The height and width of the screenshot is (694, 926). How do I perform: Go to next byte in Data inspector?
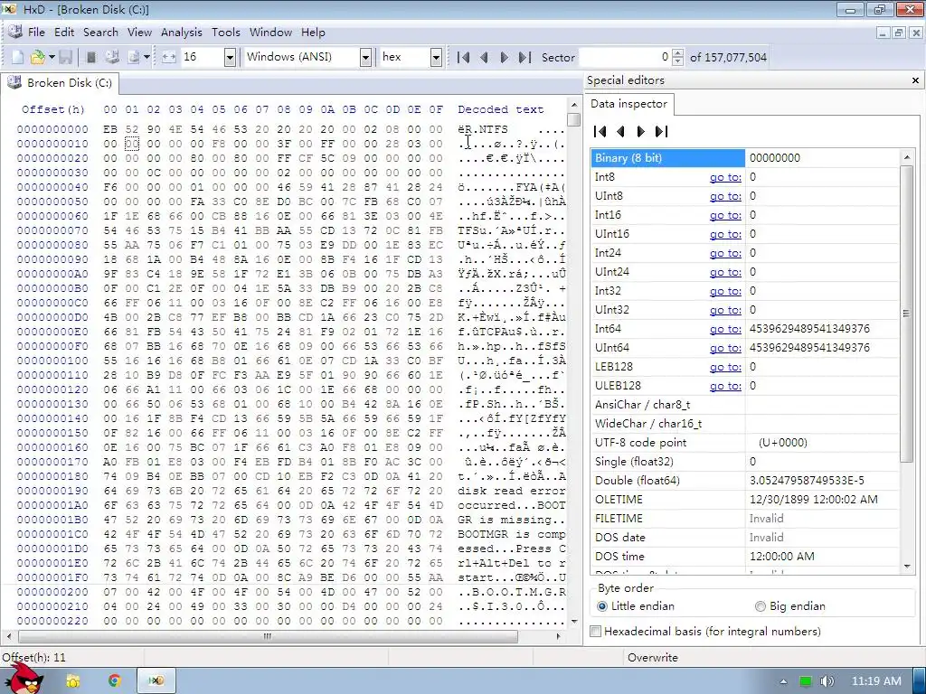point(641,132)
